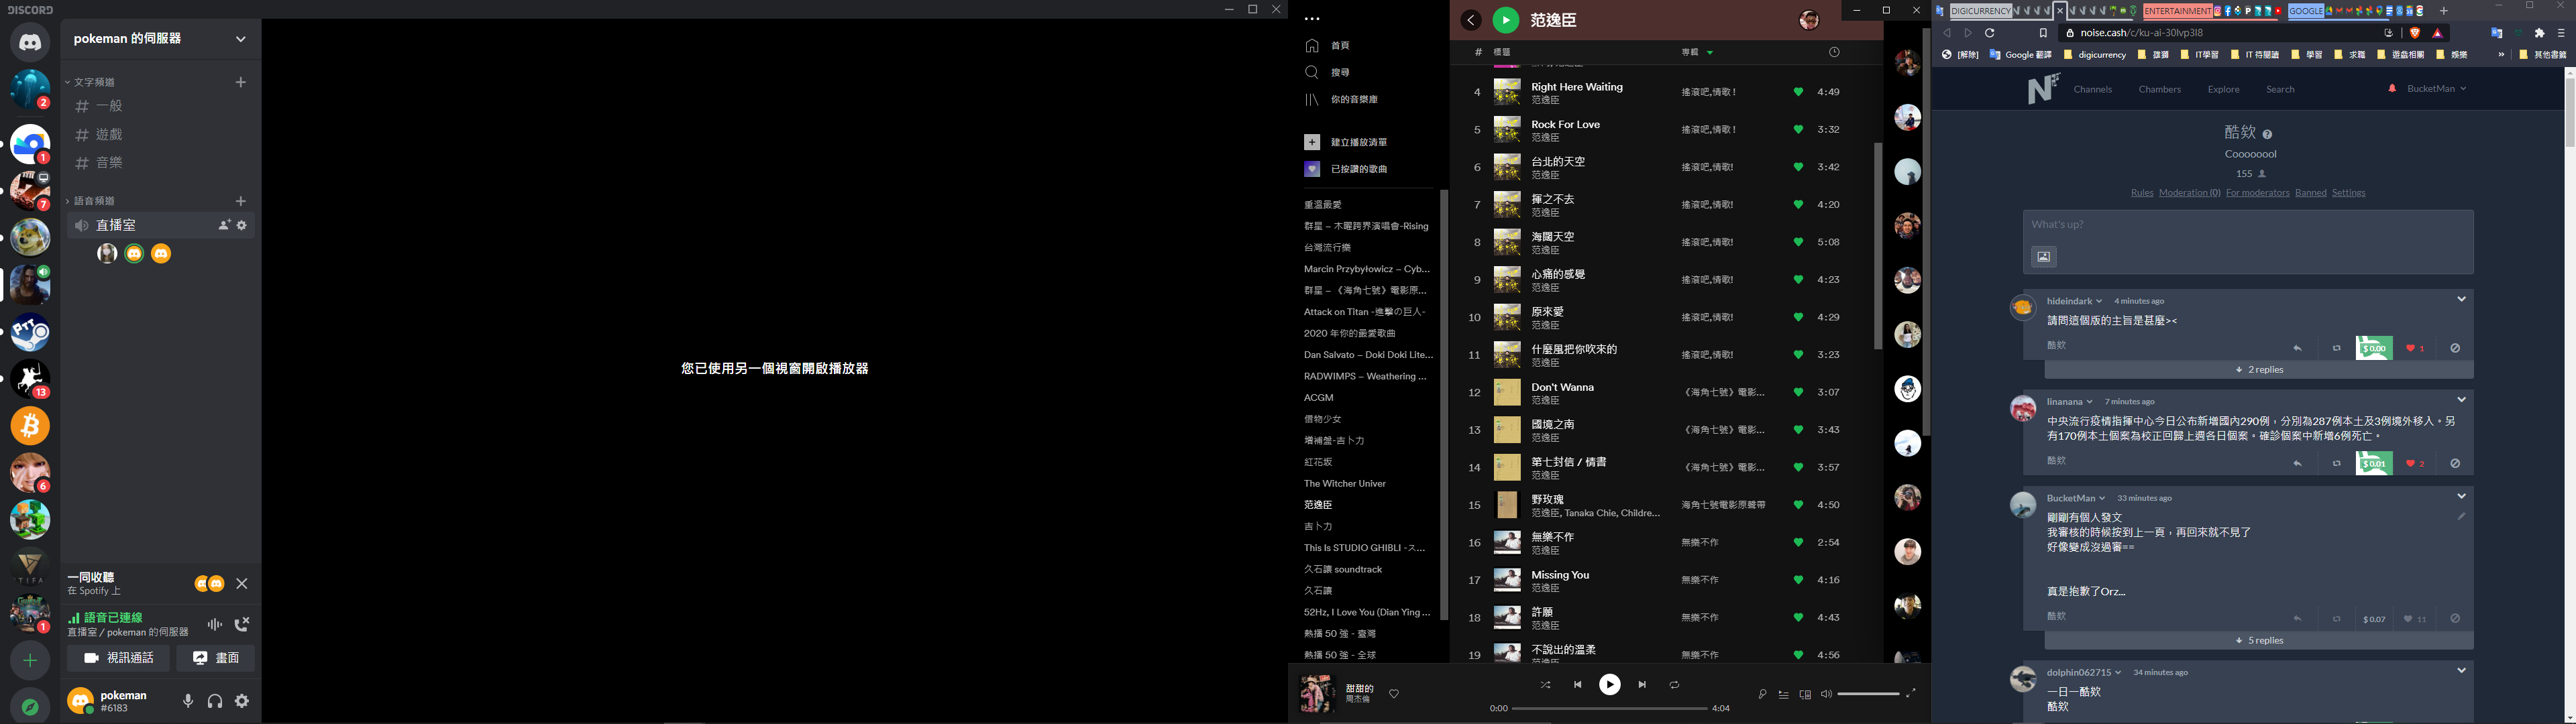
Task: Reload the noise.cash page
Action: pyautogui.click(x=1990, y=33)
